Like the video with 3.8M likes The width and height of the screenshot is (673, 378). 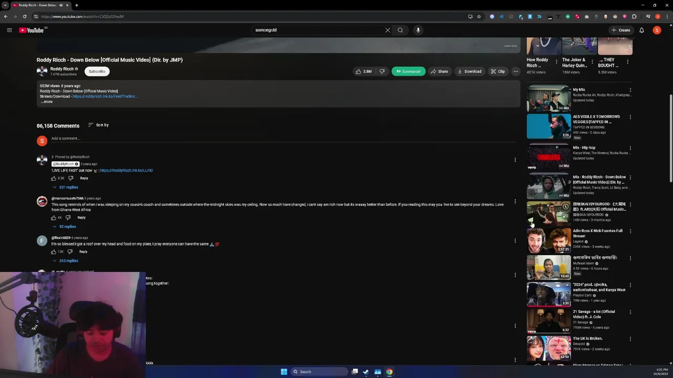click(364, 71)
